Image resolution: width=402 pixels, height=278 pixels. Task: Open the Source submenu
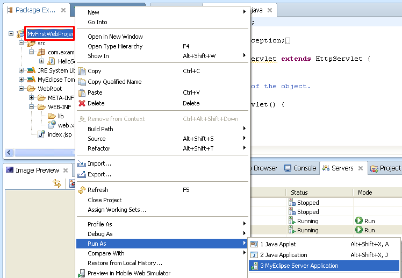click(x=162, y=139)
